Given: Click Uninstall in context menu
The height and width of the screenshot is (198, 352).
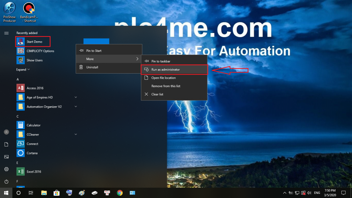Looking at the screenshot, I should point(92,67).
